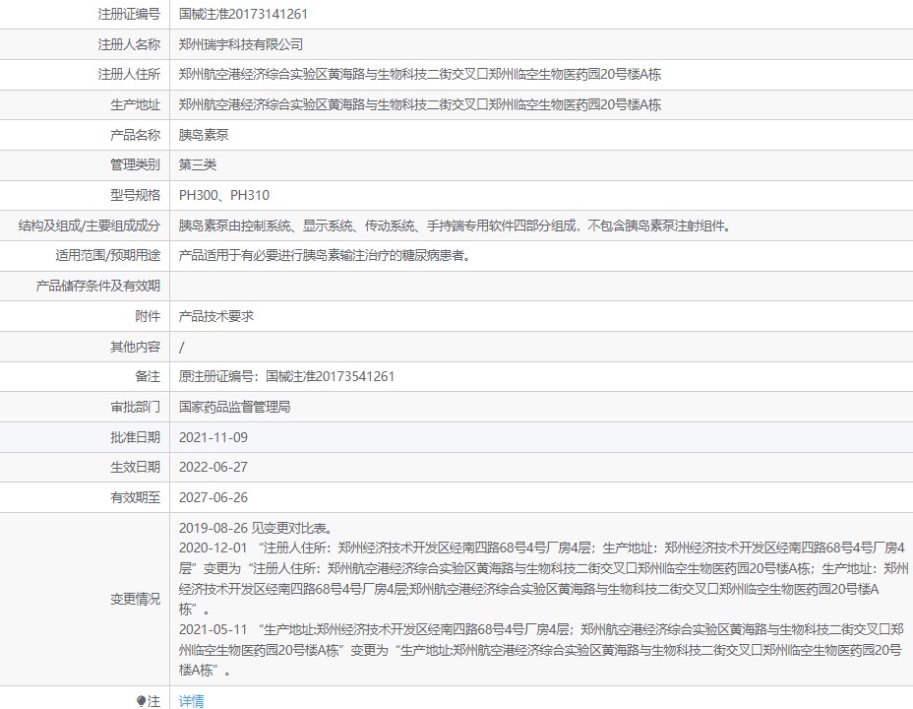Click the lightbulb icon beside 注
The image size is (913, 709).
click(x=141, y=701)
